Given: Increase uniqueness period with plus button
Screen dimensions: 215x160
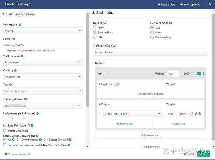Looking at the screenshot, I should 24,118.
